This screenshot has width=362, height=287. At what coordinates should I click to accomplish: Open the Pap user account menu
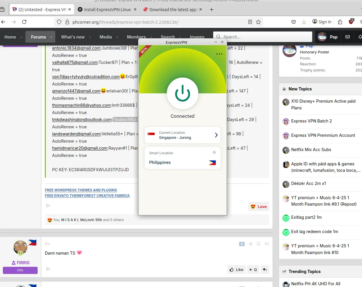[x=328, y=37]
